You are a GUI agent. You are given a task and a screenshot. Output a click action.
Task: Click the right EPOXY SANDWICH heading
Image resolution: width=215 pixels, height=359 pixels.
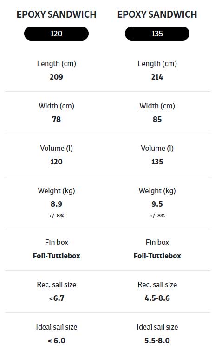pos(157,14)
